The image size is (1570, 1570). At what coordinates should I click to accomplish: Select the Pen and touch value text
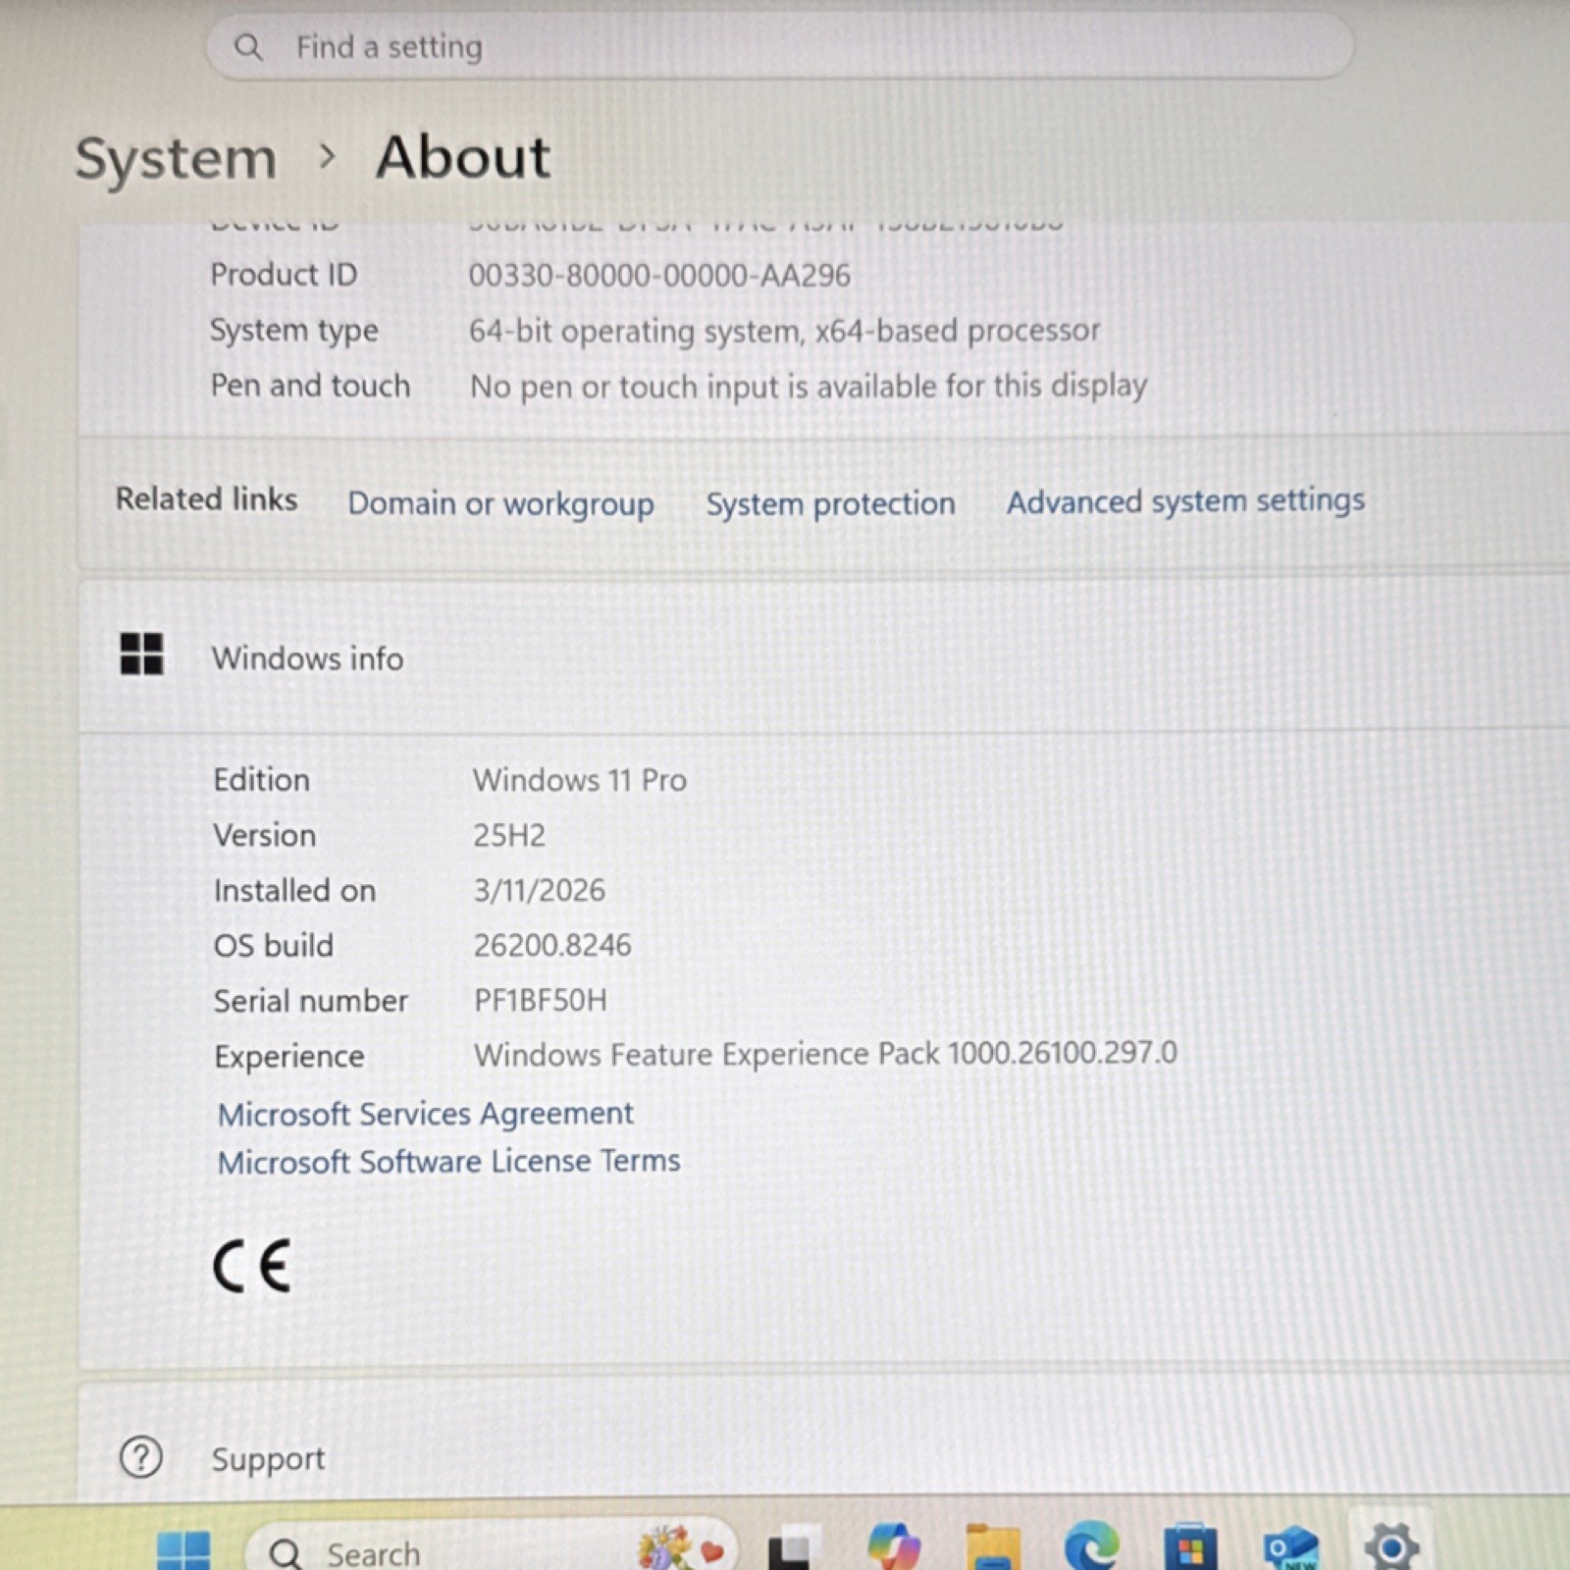[809, 387]
